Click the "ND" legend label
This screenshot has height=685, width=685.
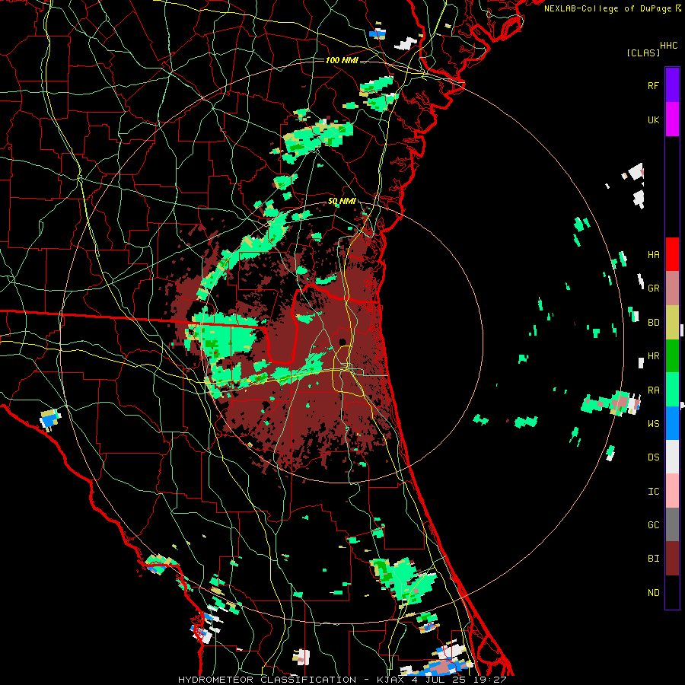pyautogui.click(x=653, y=593)
